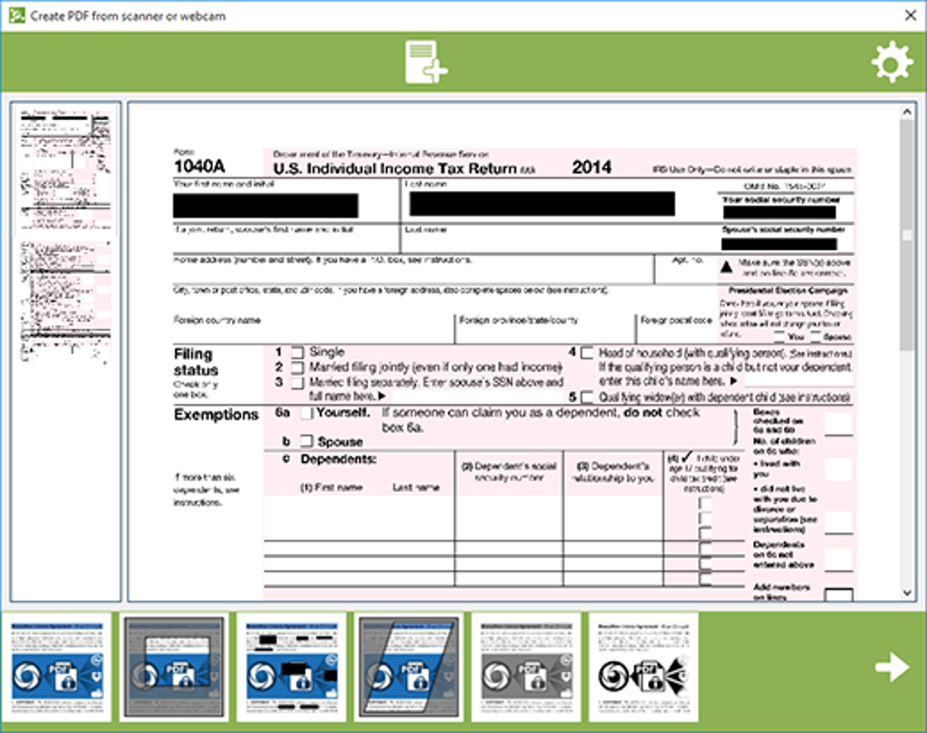Choose the redaction black-bars thumbnail
This screenshot has width=927, height=733.
(x=292, y=668)
